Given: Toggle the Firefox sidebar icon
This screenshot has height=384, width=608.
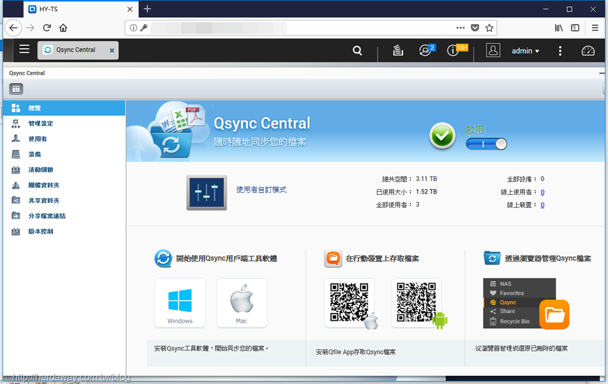Looking at the screenshot, I should point(575,28).
